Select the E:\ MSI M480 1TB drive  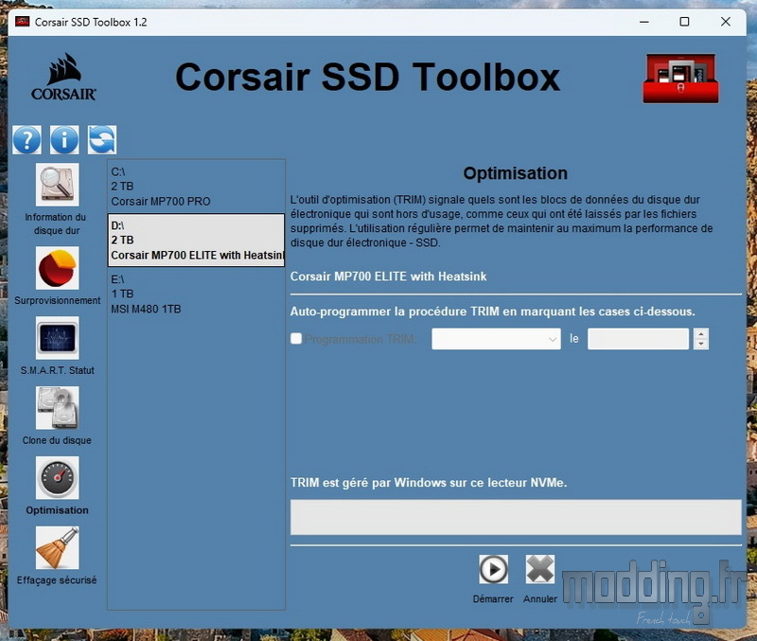tap(196, 294)
